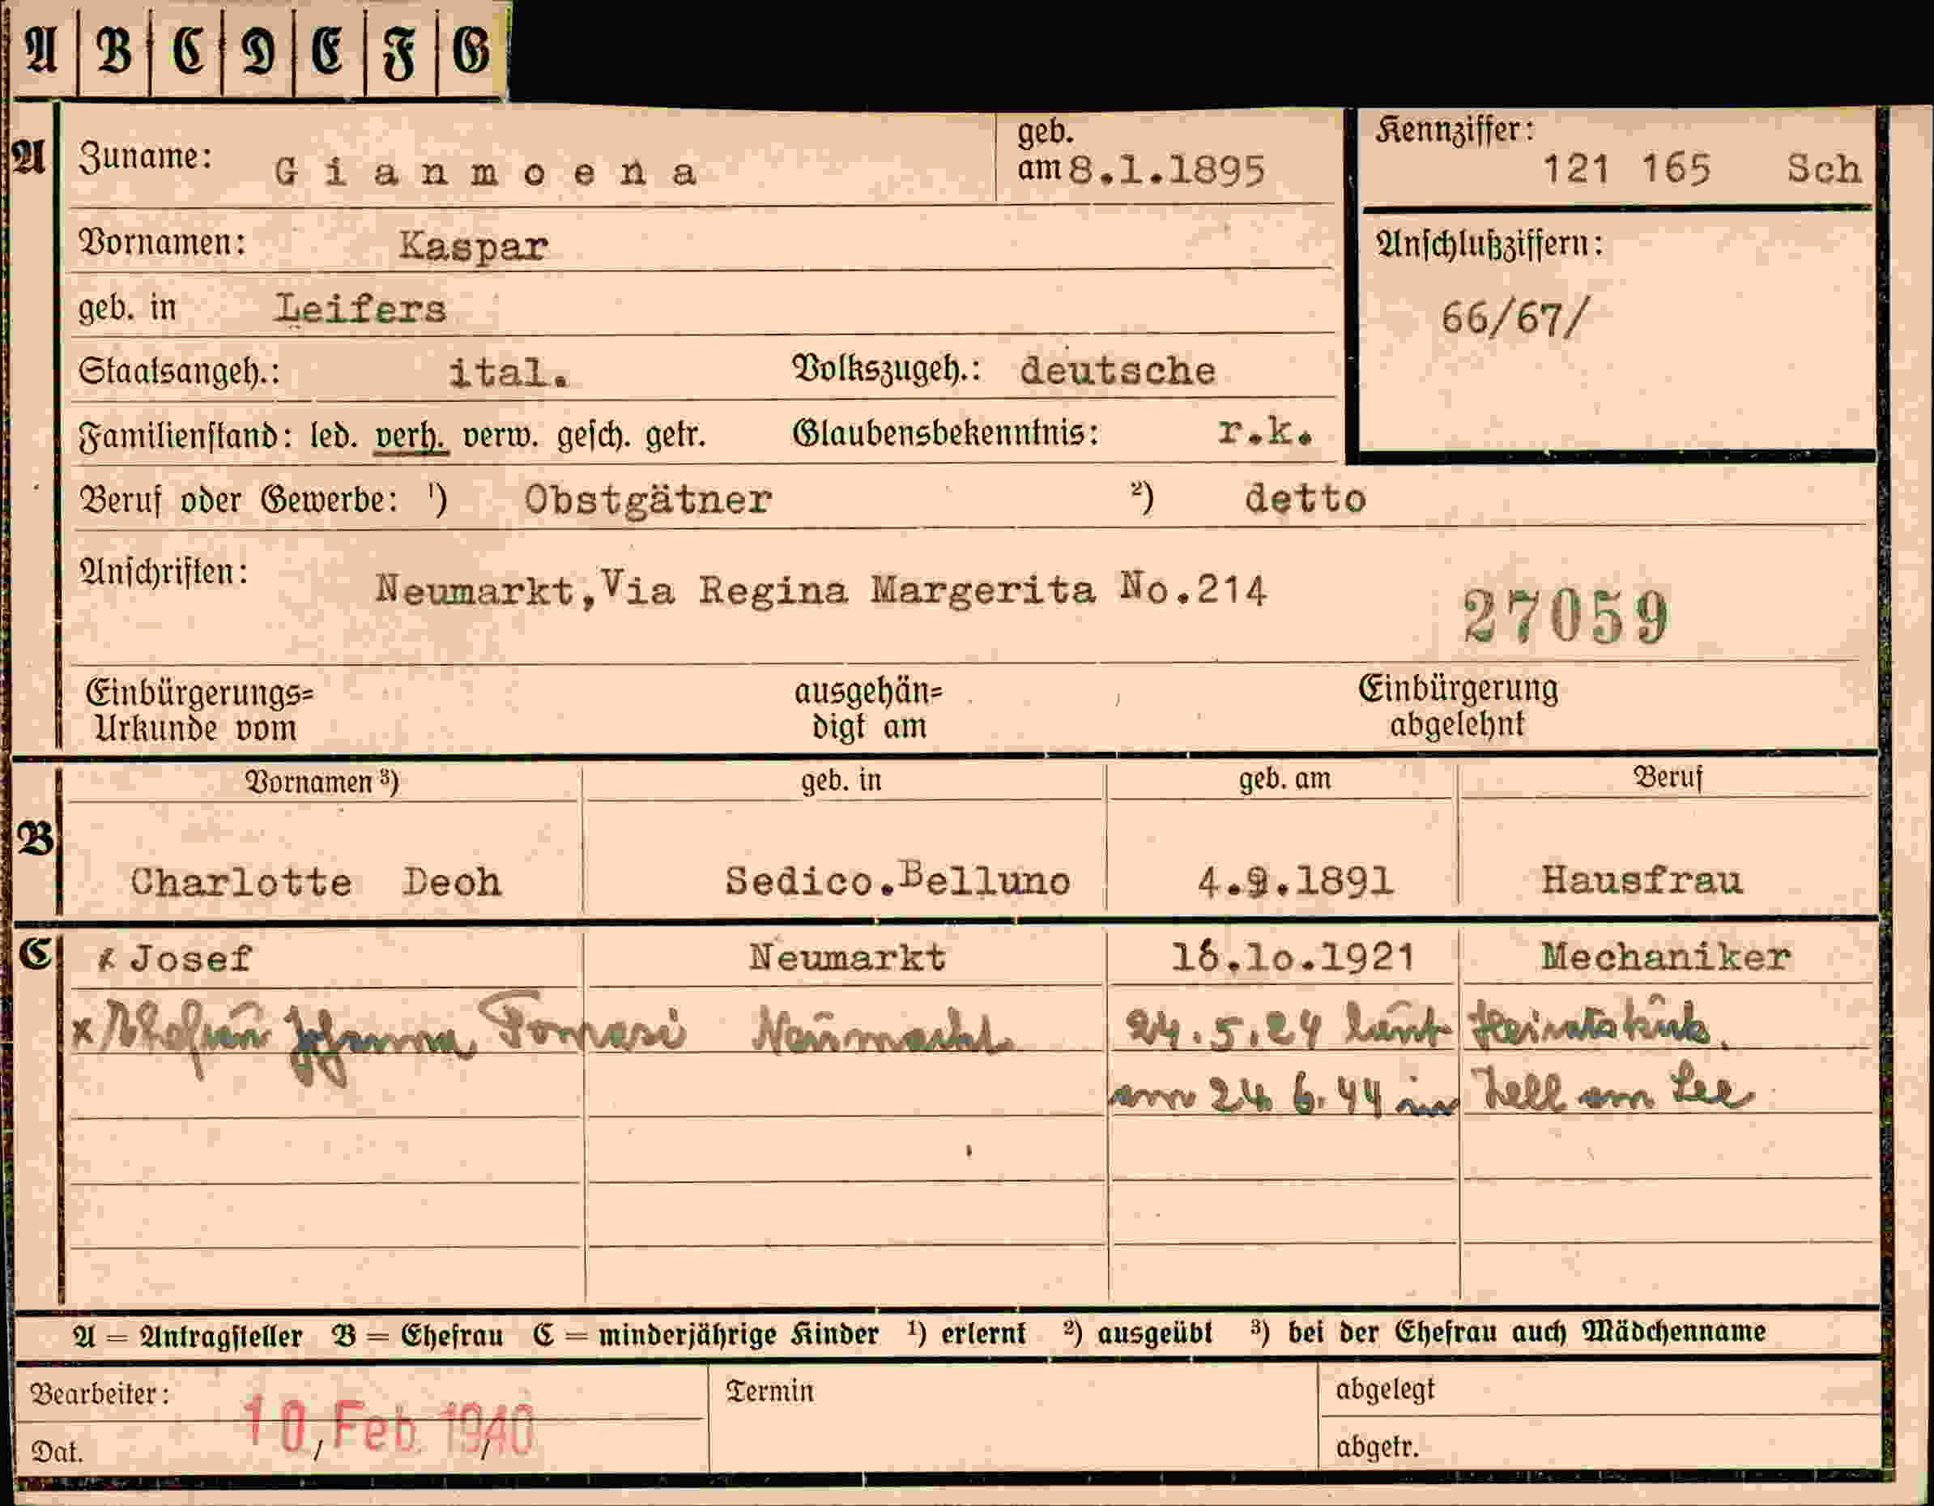Click the Kennziffer value 121 165

coord(1625,169)
